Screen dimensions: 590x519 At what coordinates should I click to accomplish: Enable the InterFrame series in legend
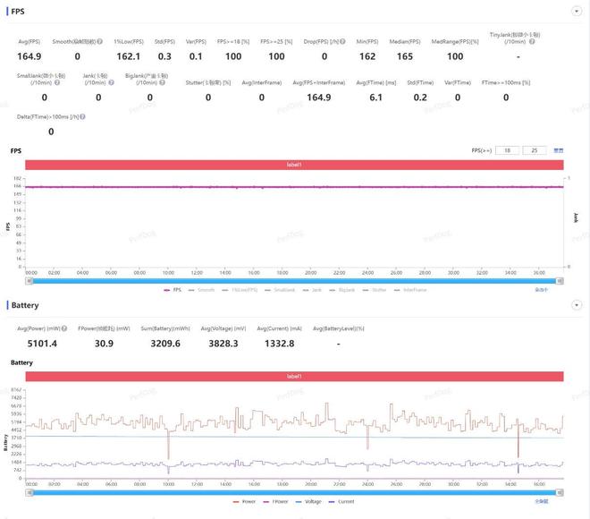[x=411, y=290]
